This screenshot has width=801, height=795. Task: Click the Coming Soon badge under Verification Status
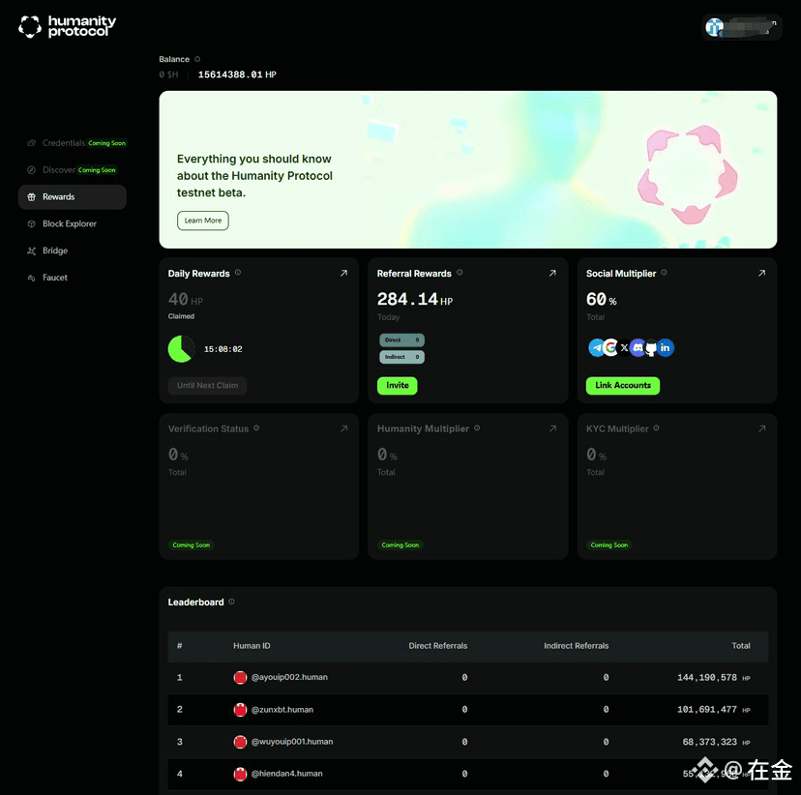[x=191, y=545]
